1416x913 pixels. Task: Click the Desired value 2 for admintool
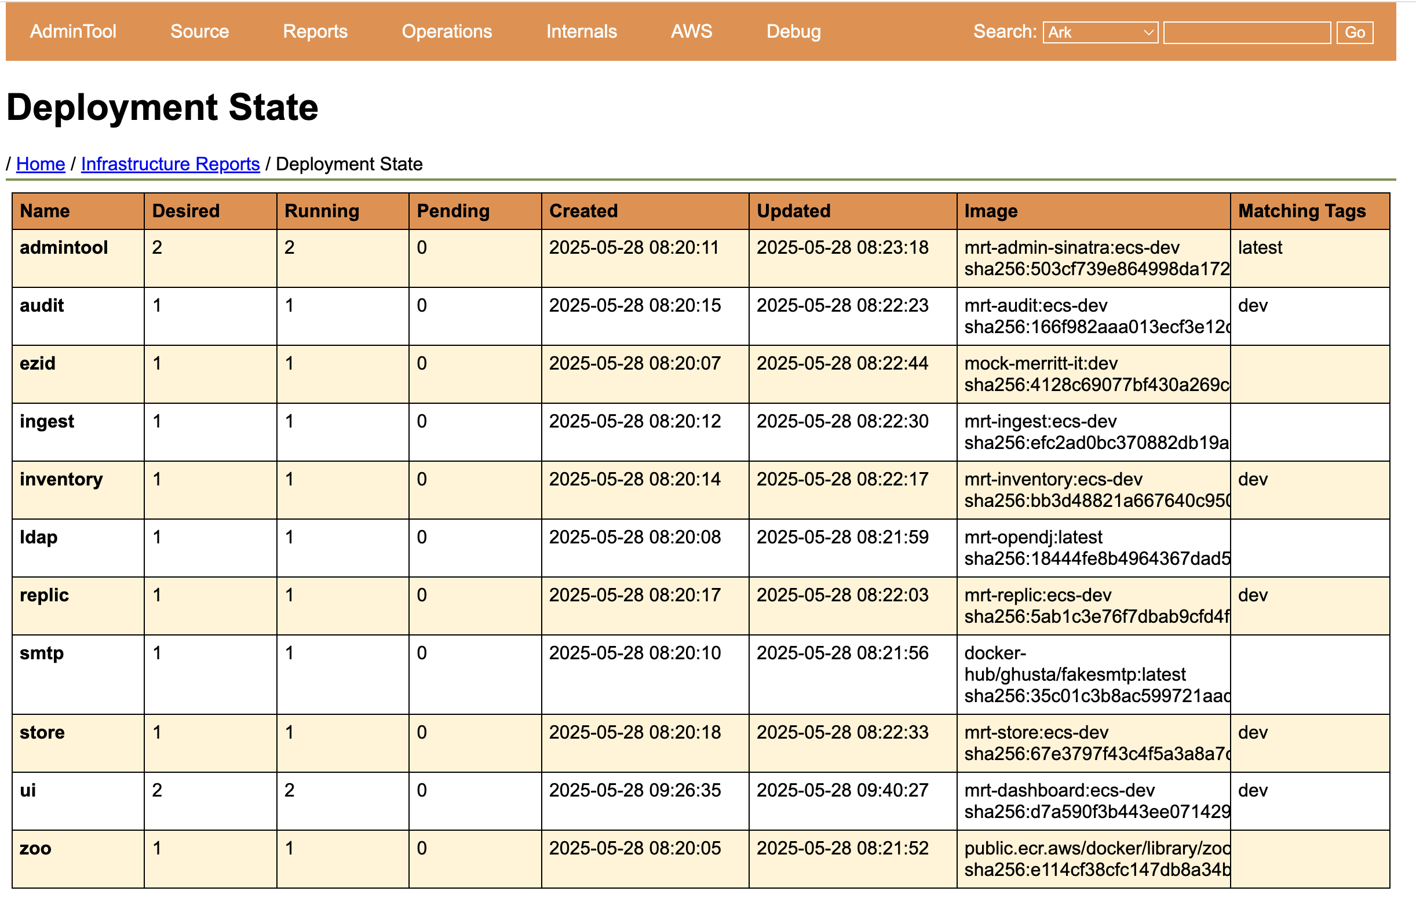157,247
